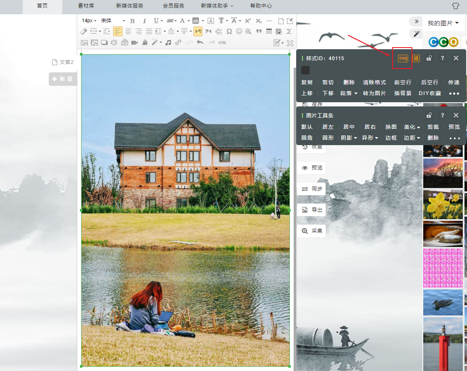Switch to HTML source view
This screenshot has width=467, height=371.
[222, 43]
